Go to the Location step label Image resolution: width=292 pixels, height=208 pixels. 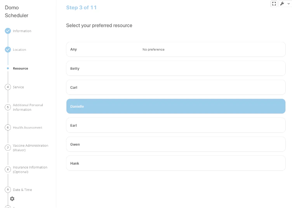coord(19,50)
